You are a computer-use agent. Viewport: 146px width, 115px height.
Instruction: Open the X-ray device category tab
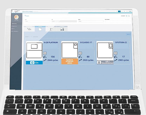click(51, 29)
